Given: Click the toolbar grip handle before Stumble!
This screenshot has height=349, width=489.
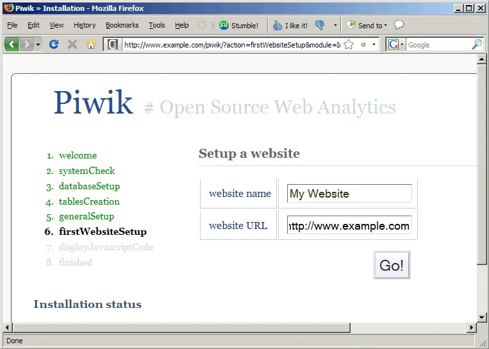Looking at the screenshot, I should click(212, 25).
